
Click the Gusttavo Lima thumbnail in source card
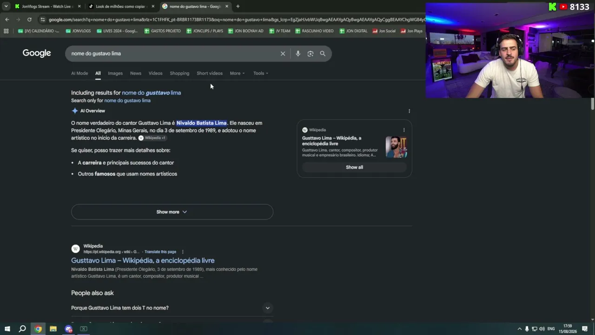click(396, 147)
